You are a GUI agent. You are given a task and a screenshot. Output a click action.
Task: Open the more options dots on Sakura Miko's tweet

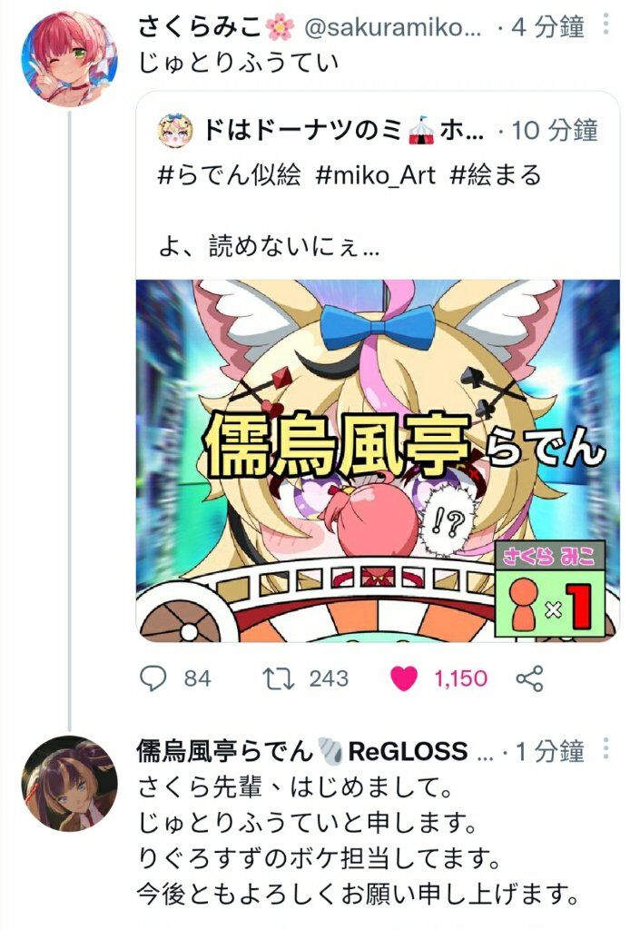606,23
